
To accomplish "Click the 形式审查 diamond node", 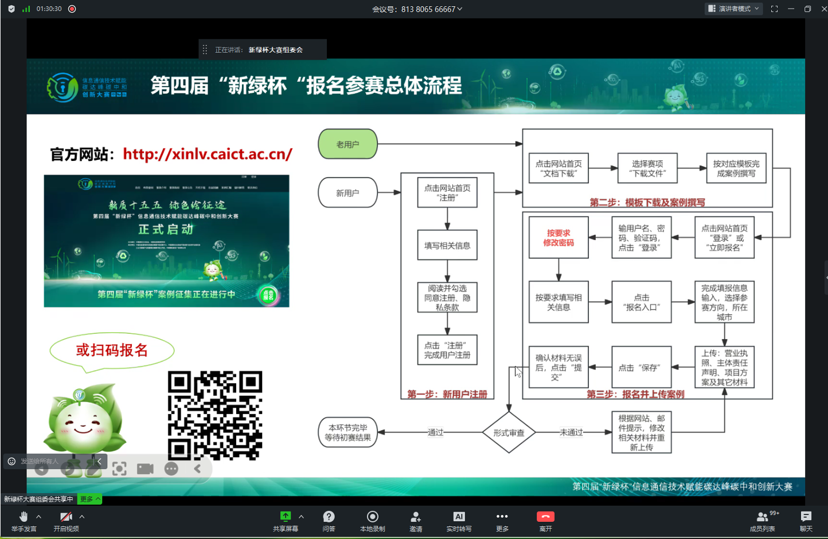I will tap(509, 432).
